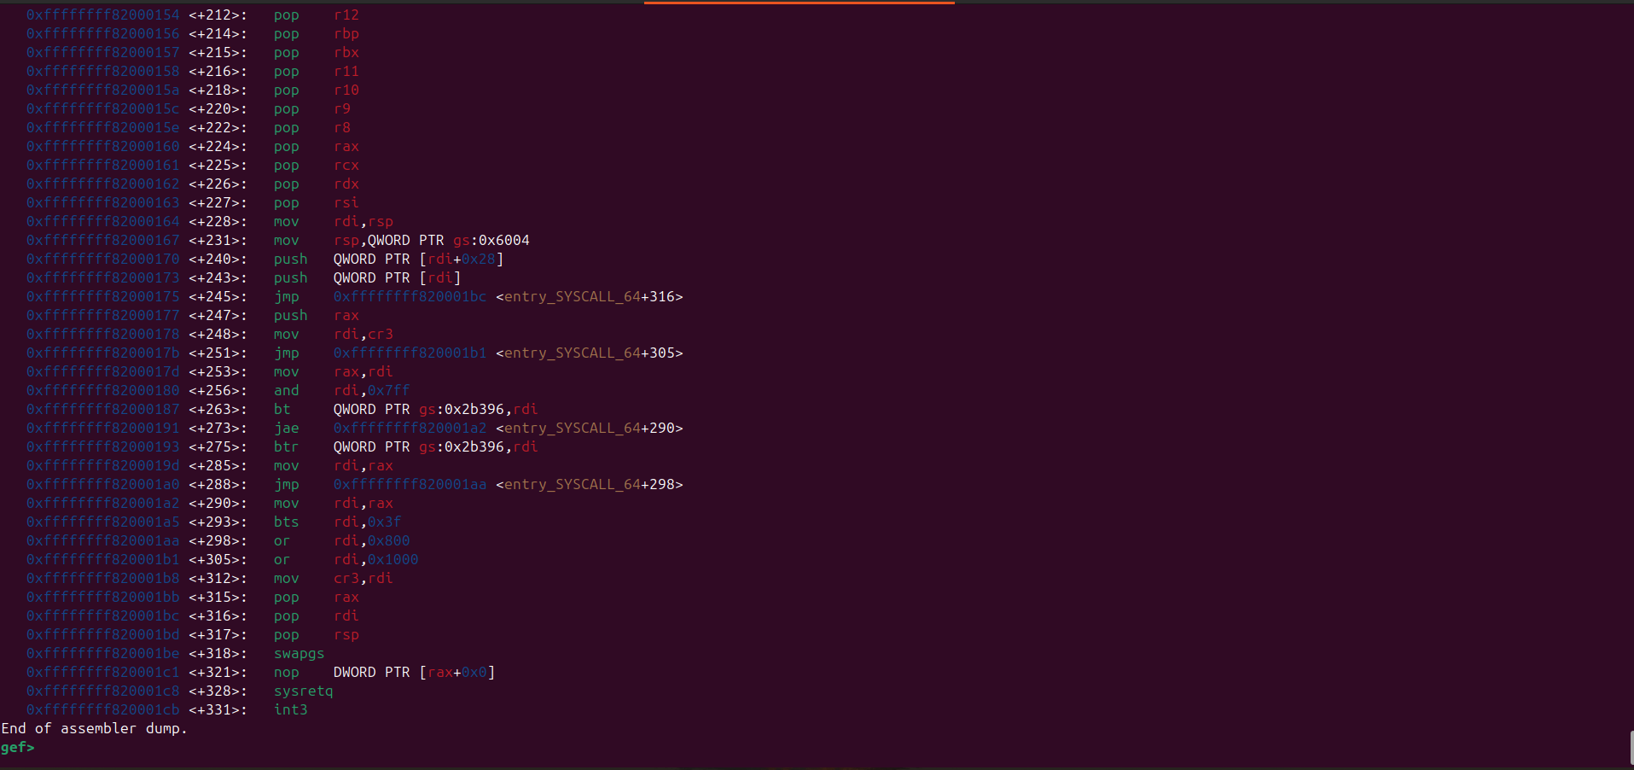
Task: Select the sysretq instruction near the bottom
Action: click(303, 691)
